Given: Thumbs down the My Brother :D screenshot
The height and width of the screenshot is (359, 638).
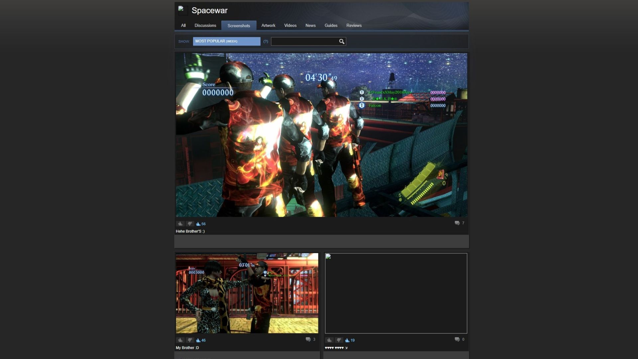Looking at the screenshot, I should (190, 340).
